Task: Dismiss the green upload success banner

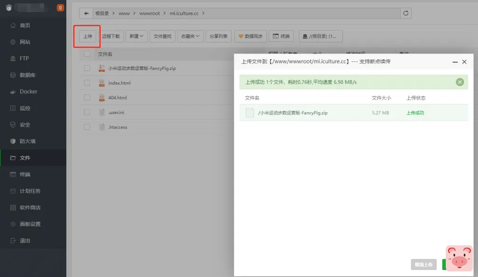Action: point(460,82)
